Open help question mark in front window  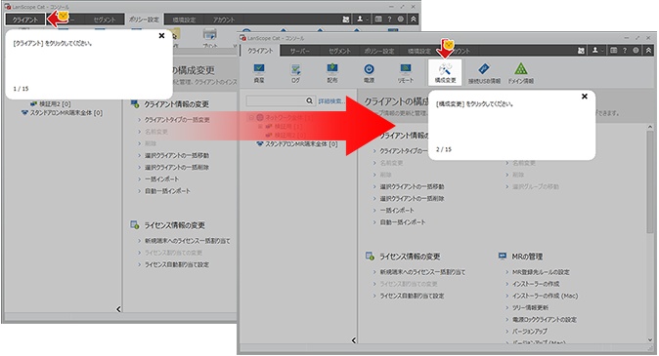(625, 51)
